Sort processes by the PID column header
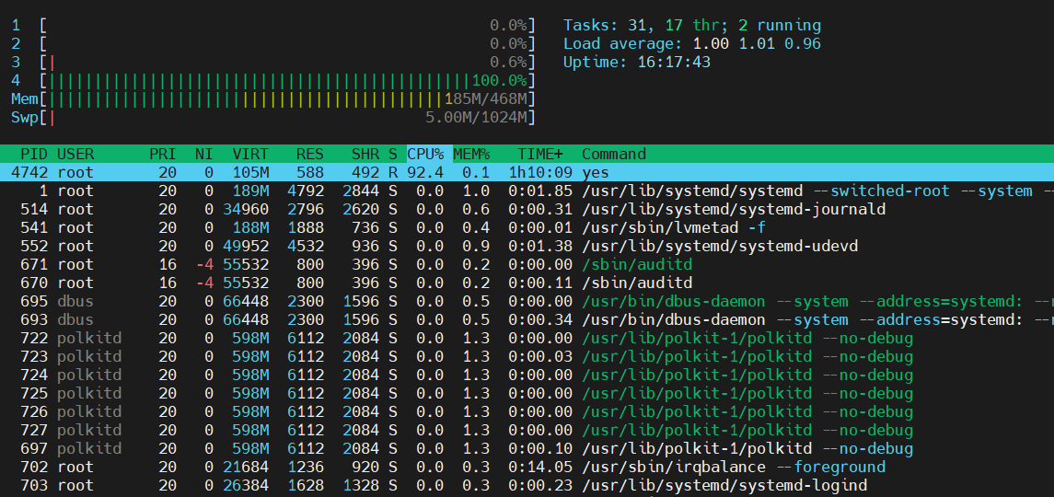 click(34, 154)
